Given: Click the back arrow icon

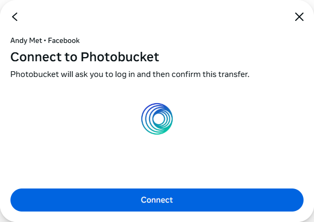Looking at the screenshot, I should (15, 17).
